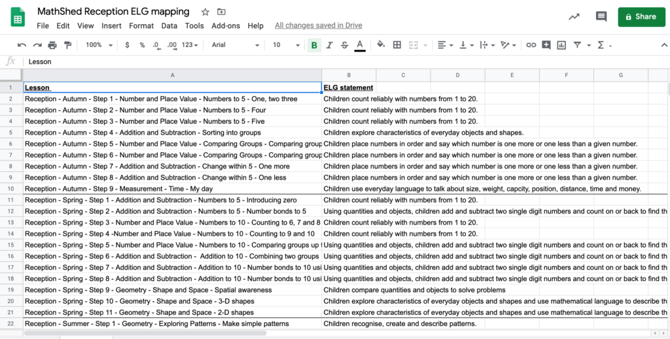Open the Insert menu

click(x=111, y=25)
